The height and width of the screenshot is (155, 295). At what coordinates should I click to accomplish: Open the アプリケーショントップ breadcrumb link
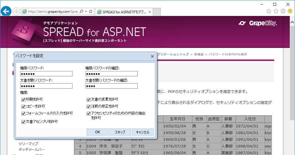point(173,54)
